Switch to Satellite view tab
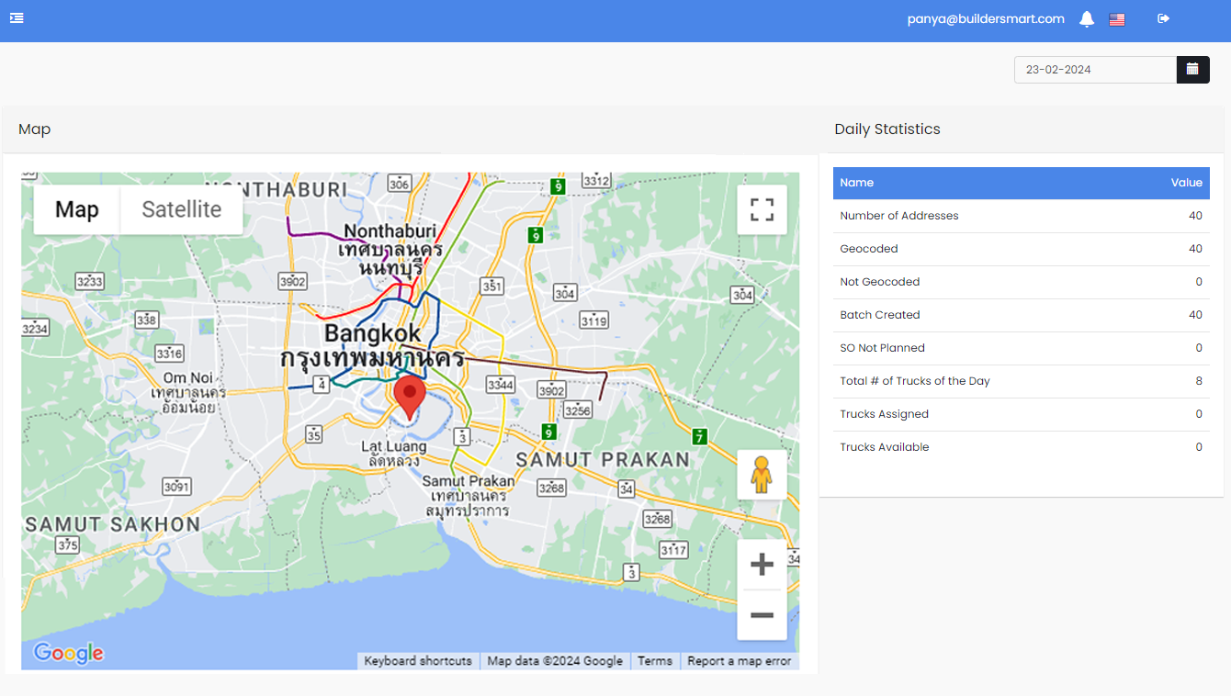Screen dimensions: 1231x696 click(x=182, y=209)
